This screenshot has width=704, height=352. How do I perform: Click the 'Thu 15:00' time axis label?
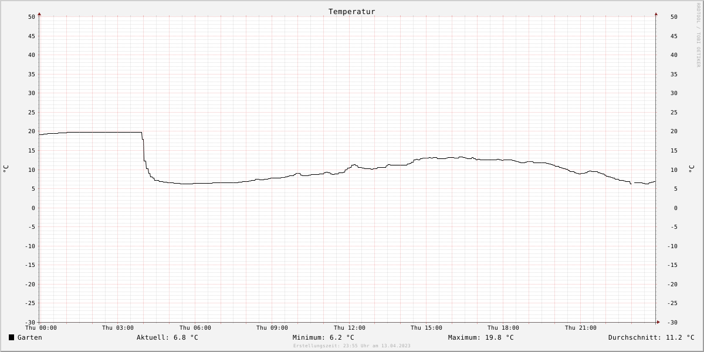click(x=427, y=328)
